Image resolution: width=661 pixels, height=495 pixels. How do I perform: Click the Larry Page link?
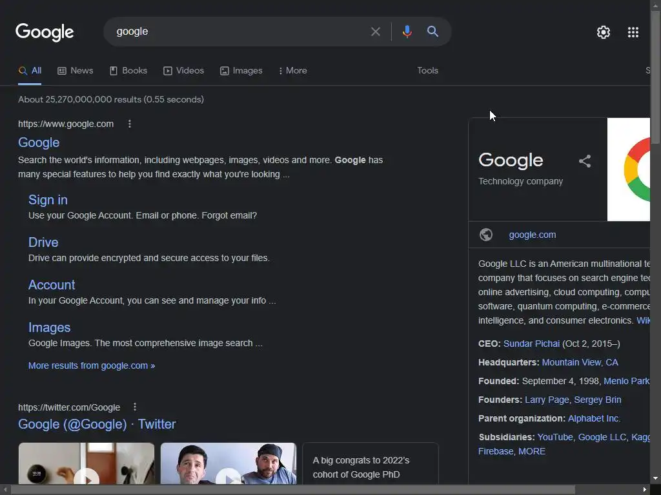click(x=547, y=400)
